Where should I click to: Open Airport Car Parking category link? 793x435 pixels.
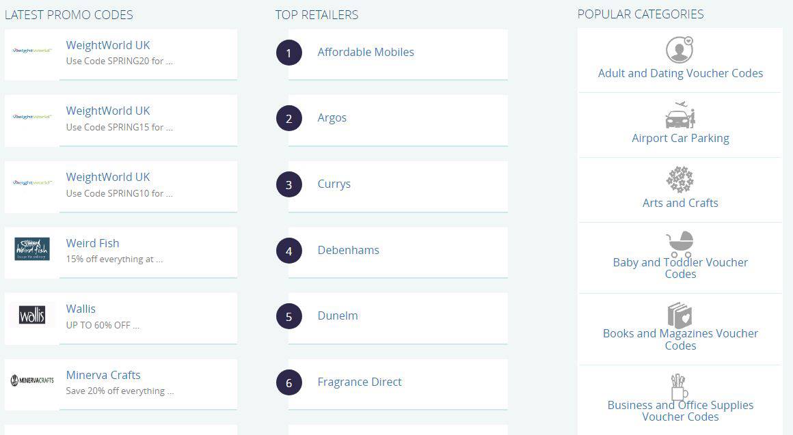tap(680, 138)
